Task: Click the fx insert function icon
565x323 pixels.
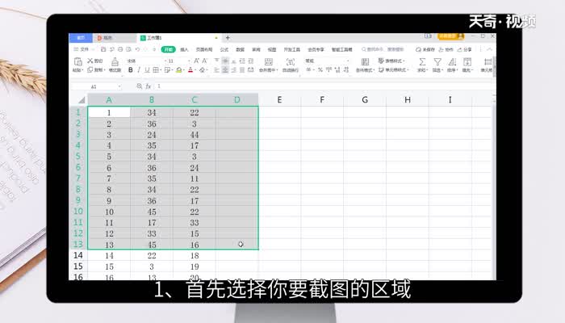Action: [x=148, y=86]
